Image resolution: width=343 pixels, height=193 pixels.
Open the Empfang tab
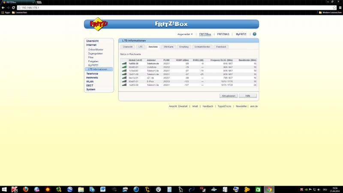[x=184, y=47]
